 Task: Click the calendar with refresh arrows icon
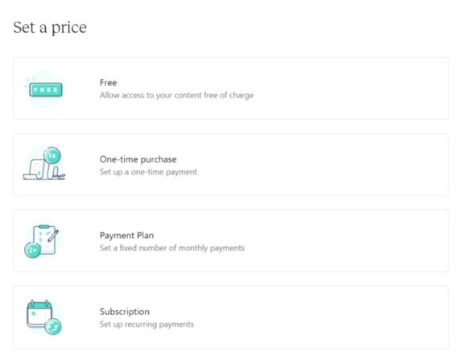pos(44,317)
